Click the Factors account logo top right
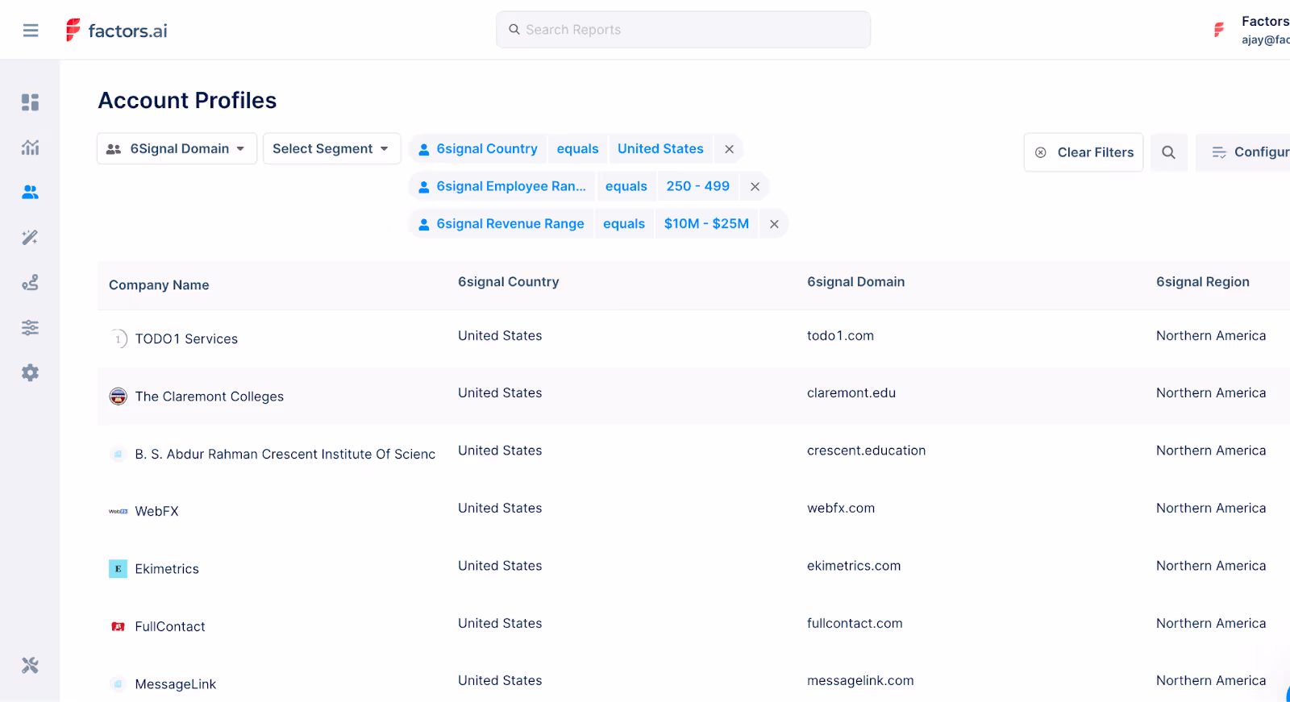This screenshot has width=1290, height=702. click(x=1219, y=31)
